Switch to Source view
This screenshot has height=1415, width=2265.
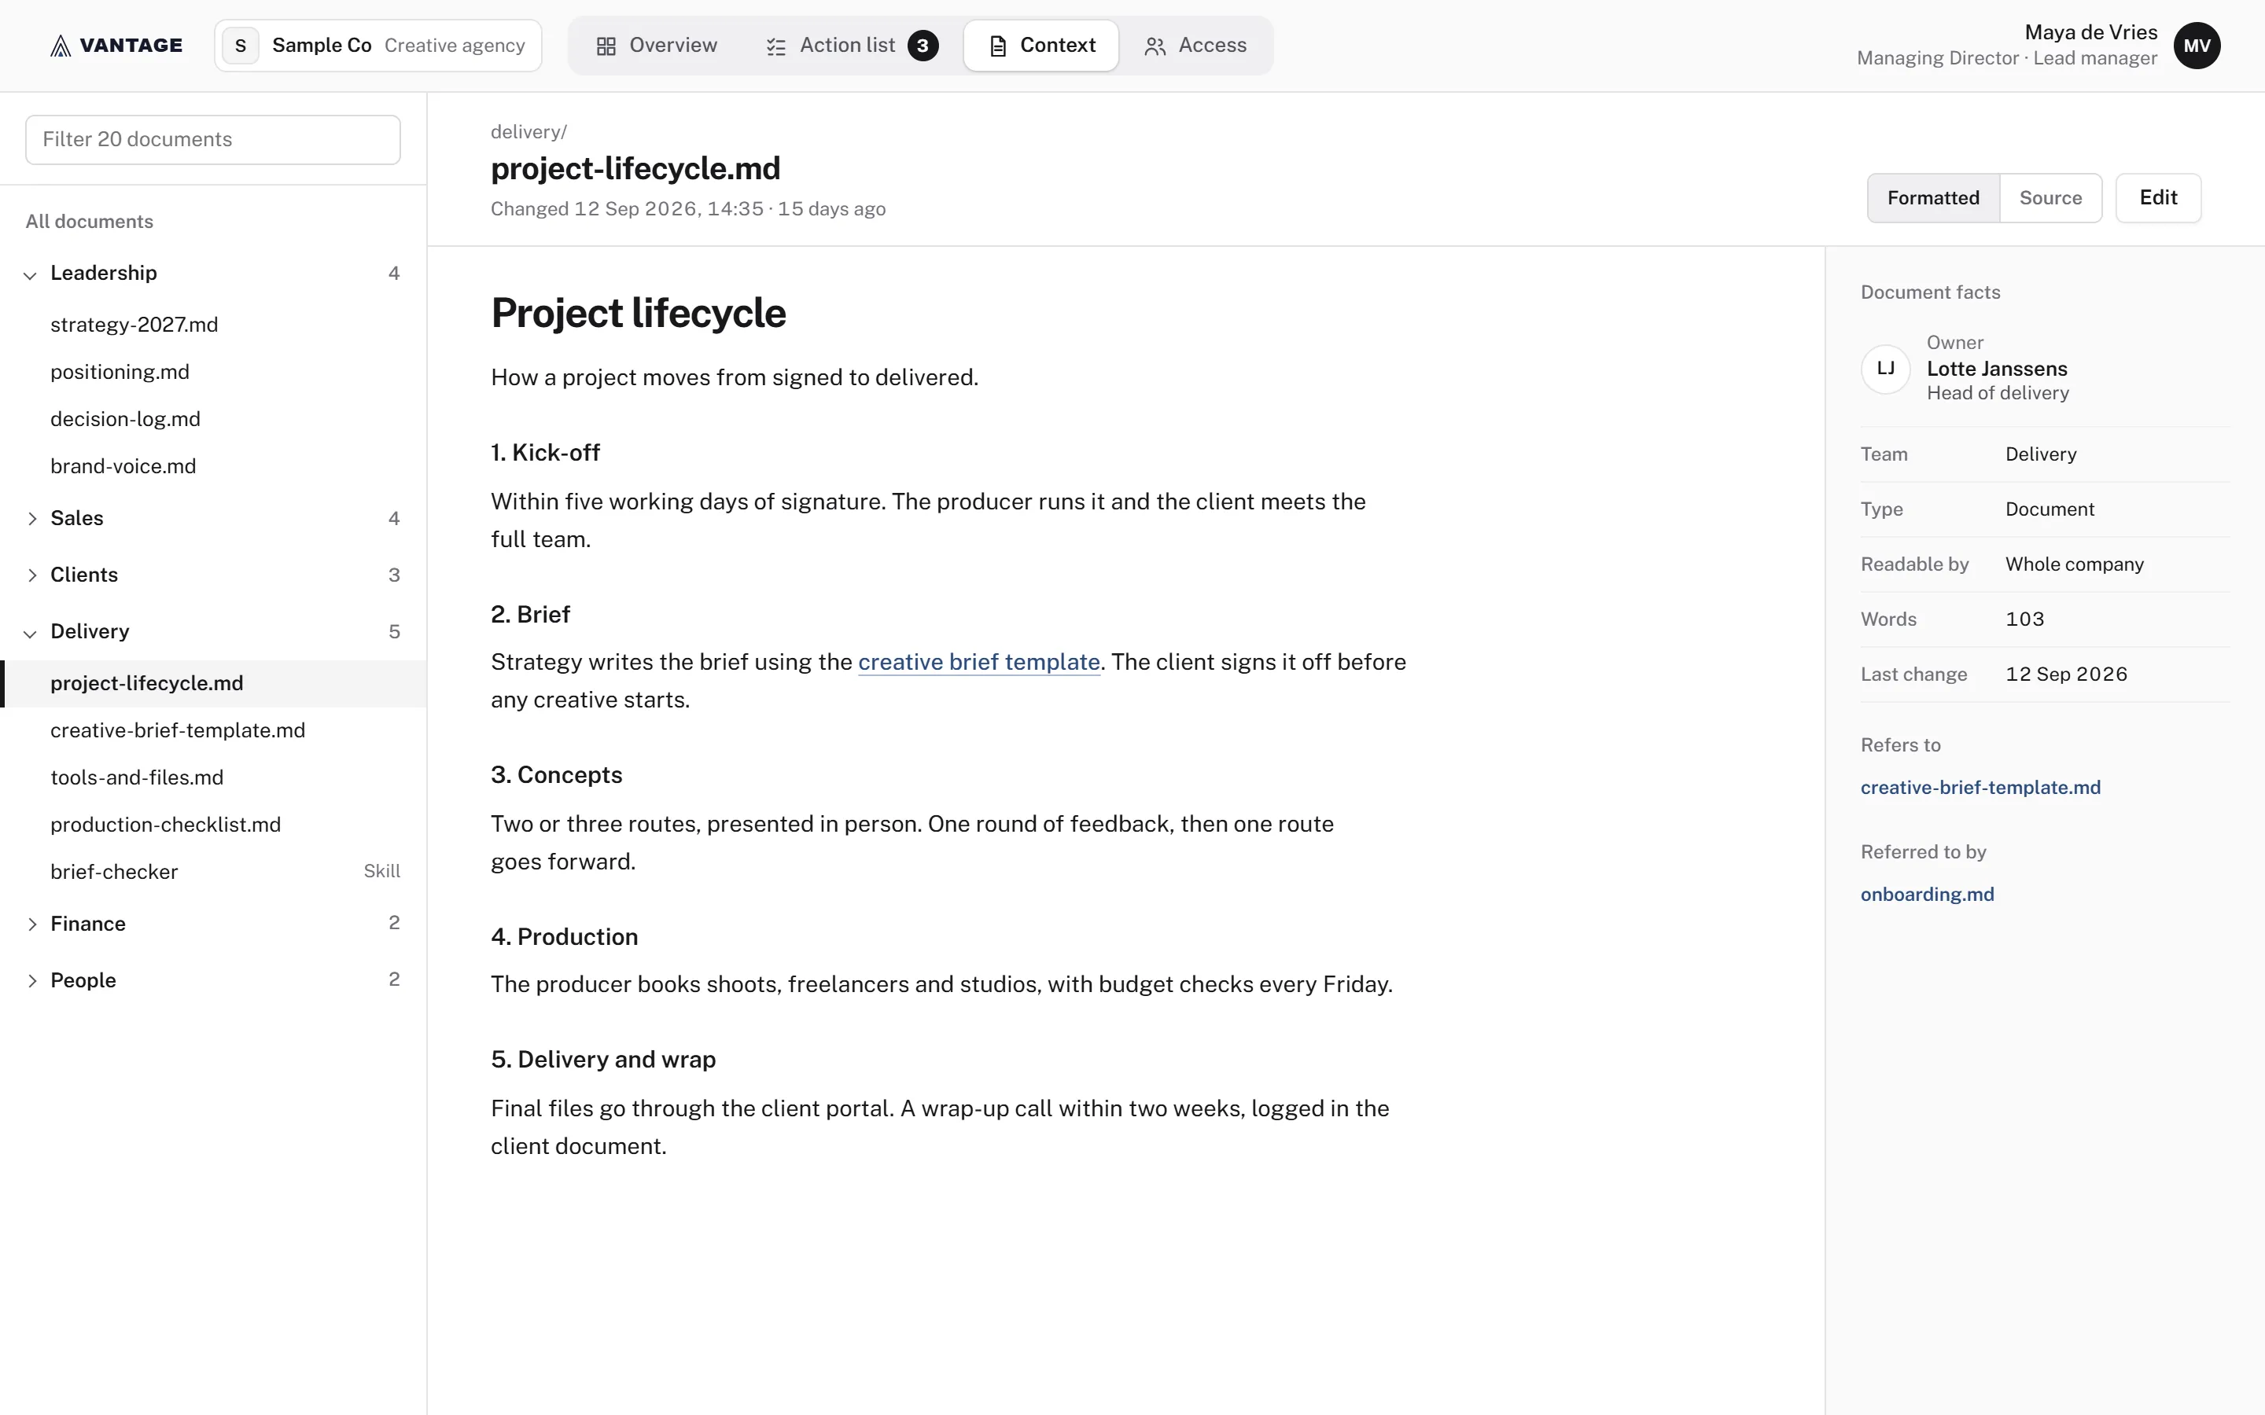tap(2050, 197)
